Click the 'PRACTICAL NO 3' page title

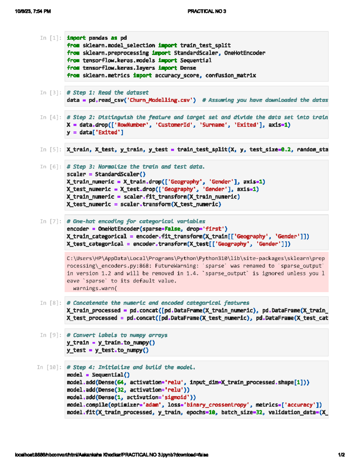tap(206, 11)
